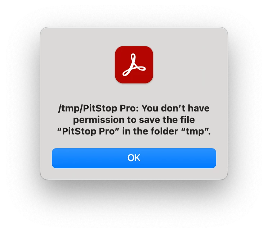Image resolution: width=268 pixels, height=233 pixels.
Task: Acknowledge the save error via blue OK
Action: pos(134,158)
